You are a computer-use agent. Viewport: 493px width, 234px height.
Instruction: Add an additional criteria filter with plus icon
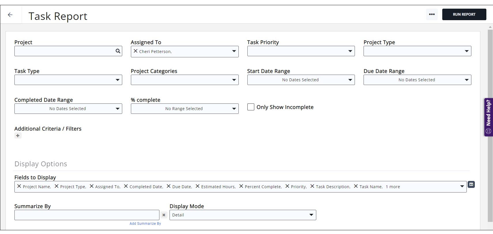[18, 136]
